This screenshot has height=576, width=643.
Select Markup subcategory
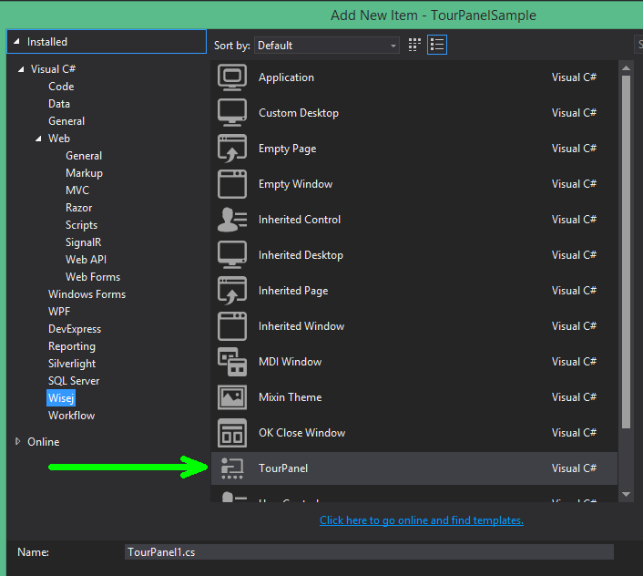(x=84, y=173)
